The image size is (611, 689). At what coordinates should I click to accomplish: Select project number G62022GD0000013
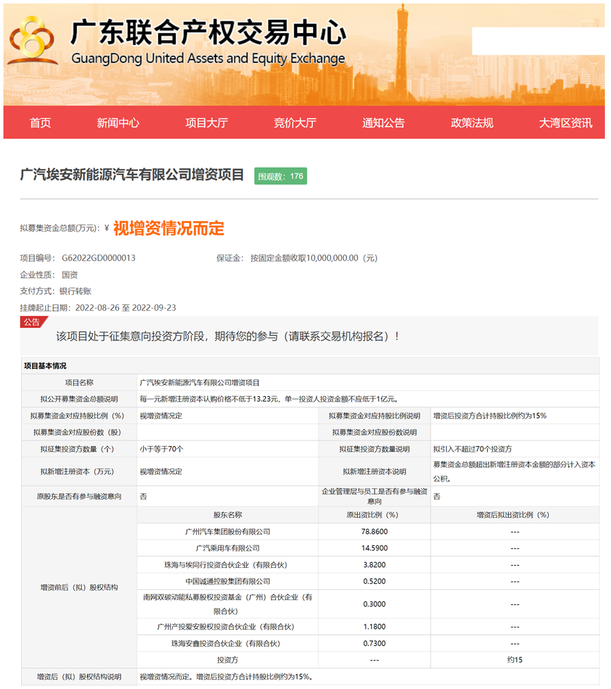click(98, 259)
